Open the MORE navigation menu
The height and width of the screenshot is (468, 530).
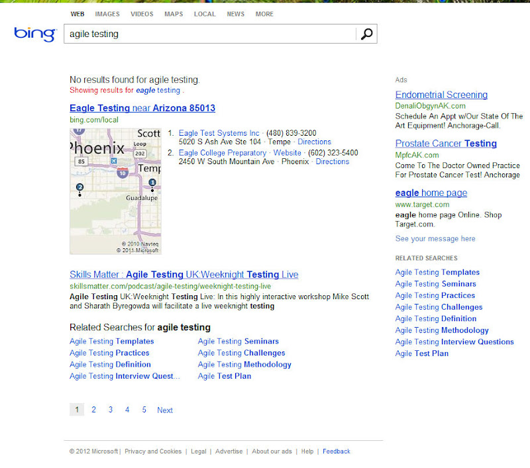coord(264,14)
